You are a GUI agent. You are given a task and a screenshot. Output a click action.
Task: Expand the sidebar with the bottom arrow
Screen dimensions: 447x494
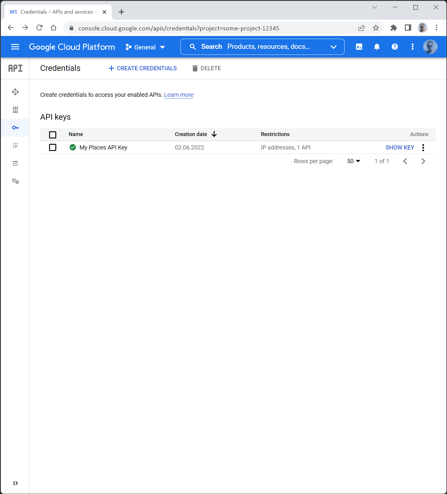point(15,483)
